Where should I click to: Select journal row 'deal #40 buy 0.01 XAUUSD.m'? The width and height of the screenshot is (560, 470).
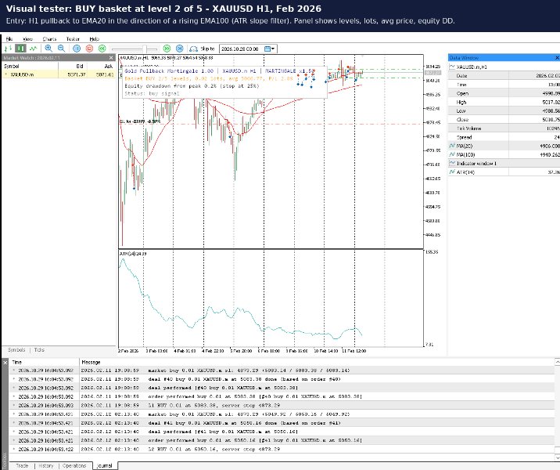[282, 379]
